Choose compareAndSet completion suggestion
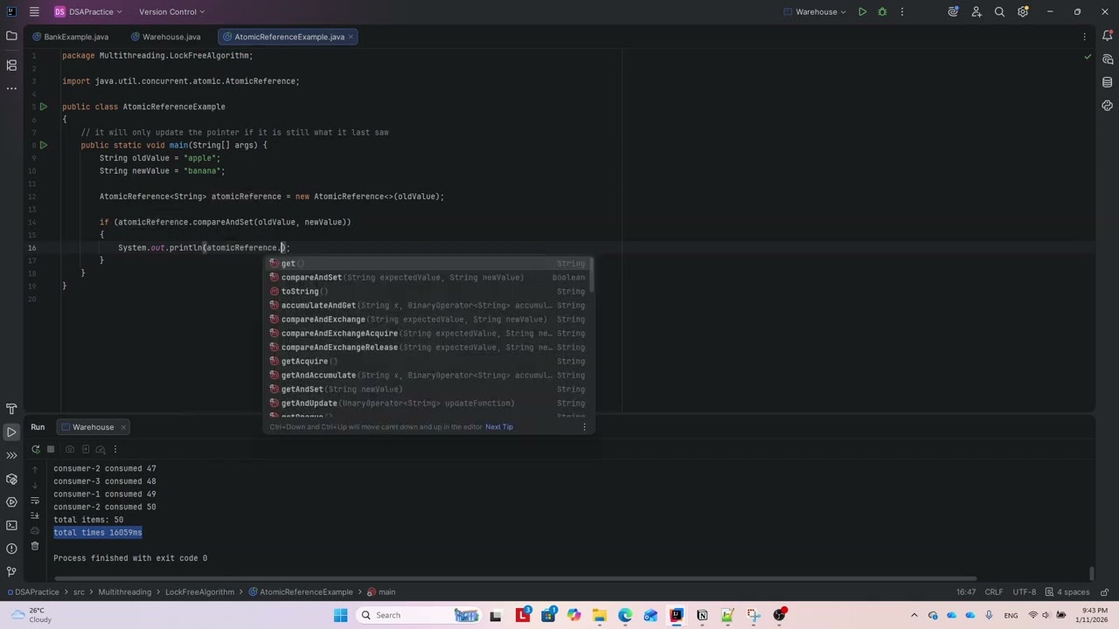Viewport: 1119px width, 629px height. pyautogui.click(x=428, y=278)
